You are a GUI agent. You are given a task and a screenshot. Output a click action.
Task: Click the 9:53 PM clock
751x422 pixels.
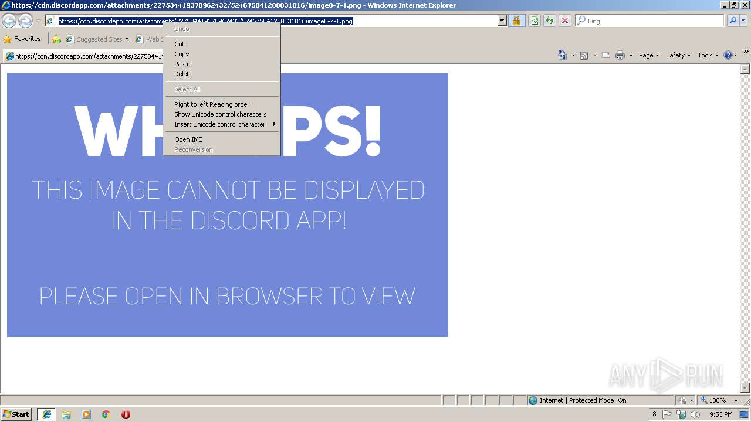click(x=720, y=414)
